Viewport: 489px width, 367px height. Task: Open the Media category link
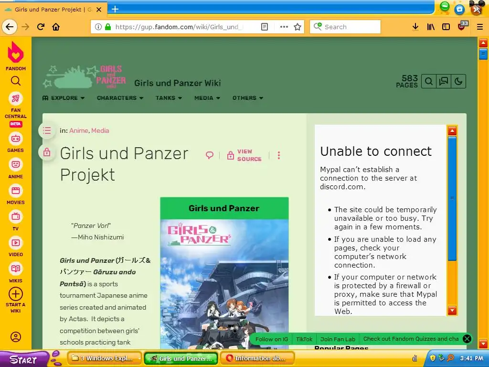click(100, 130)
